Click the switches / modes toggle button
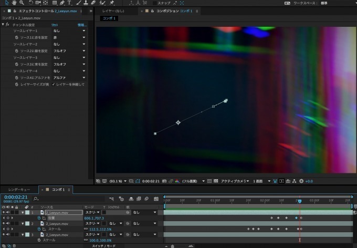 point(103,246)
